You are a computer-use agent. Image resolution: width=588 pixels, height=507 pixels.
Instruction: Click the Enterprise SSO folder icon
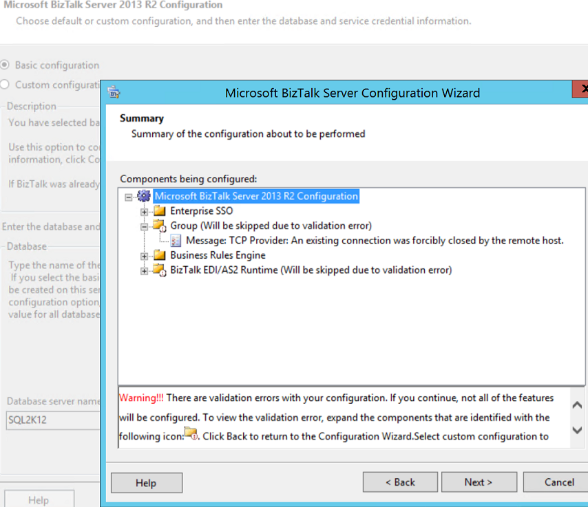tap(159, 211)
